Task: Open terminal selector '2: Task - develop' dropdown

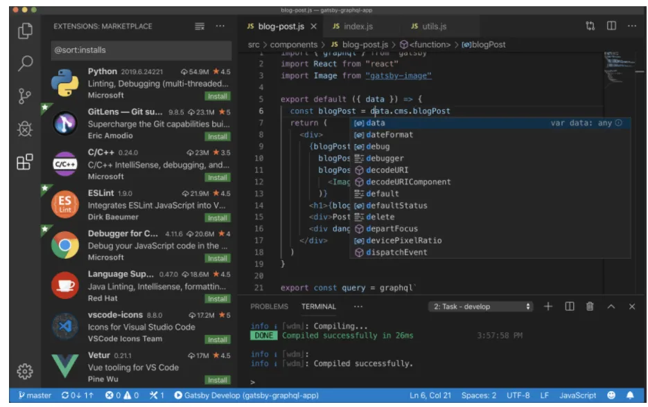Action: tap(481, 306)
